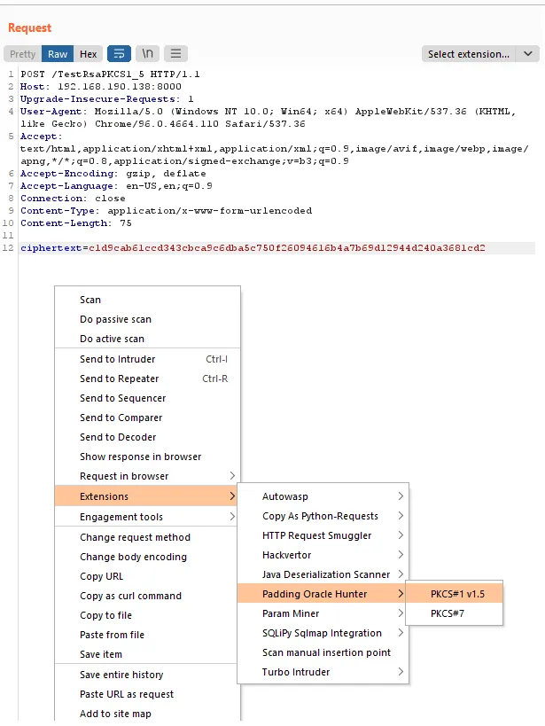
Task: Open the hamburger options menu in editor toolbar
Action: pyautogui.click(x=176, y=54)
